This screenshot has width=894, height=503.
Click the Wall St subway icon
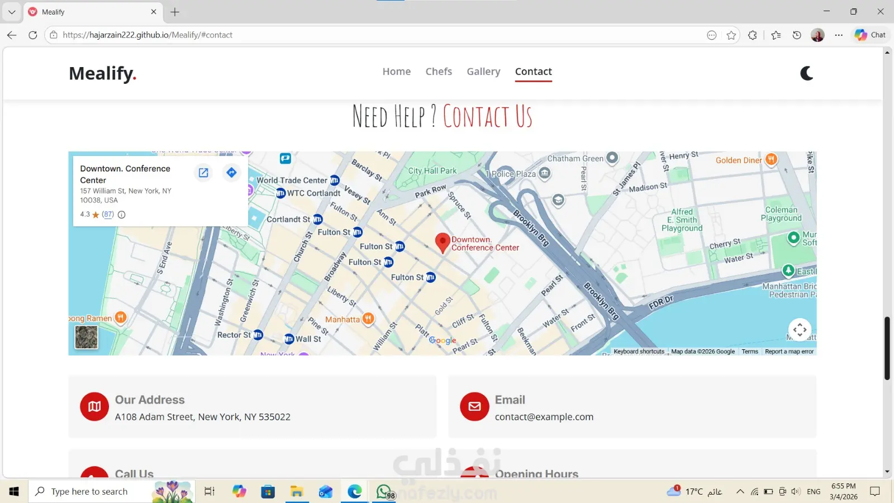click(289, 339)
